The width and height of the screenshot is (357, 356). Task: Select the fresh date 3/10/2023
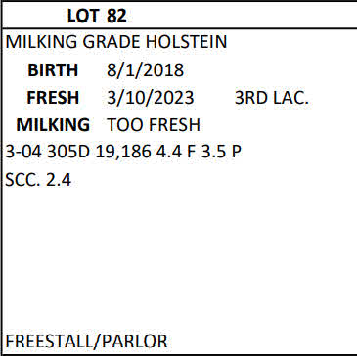(151, 98)
